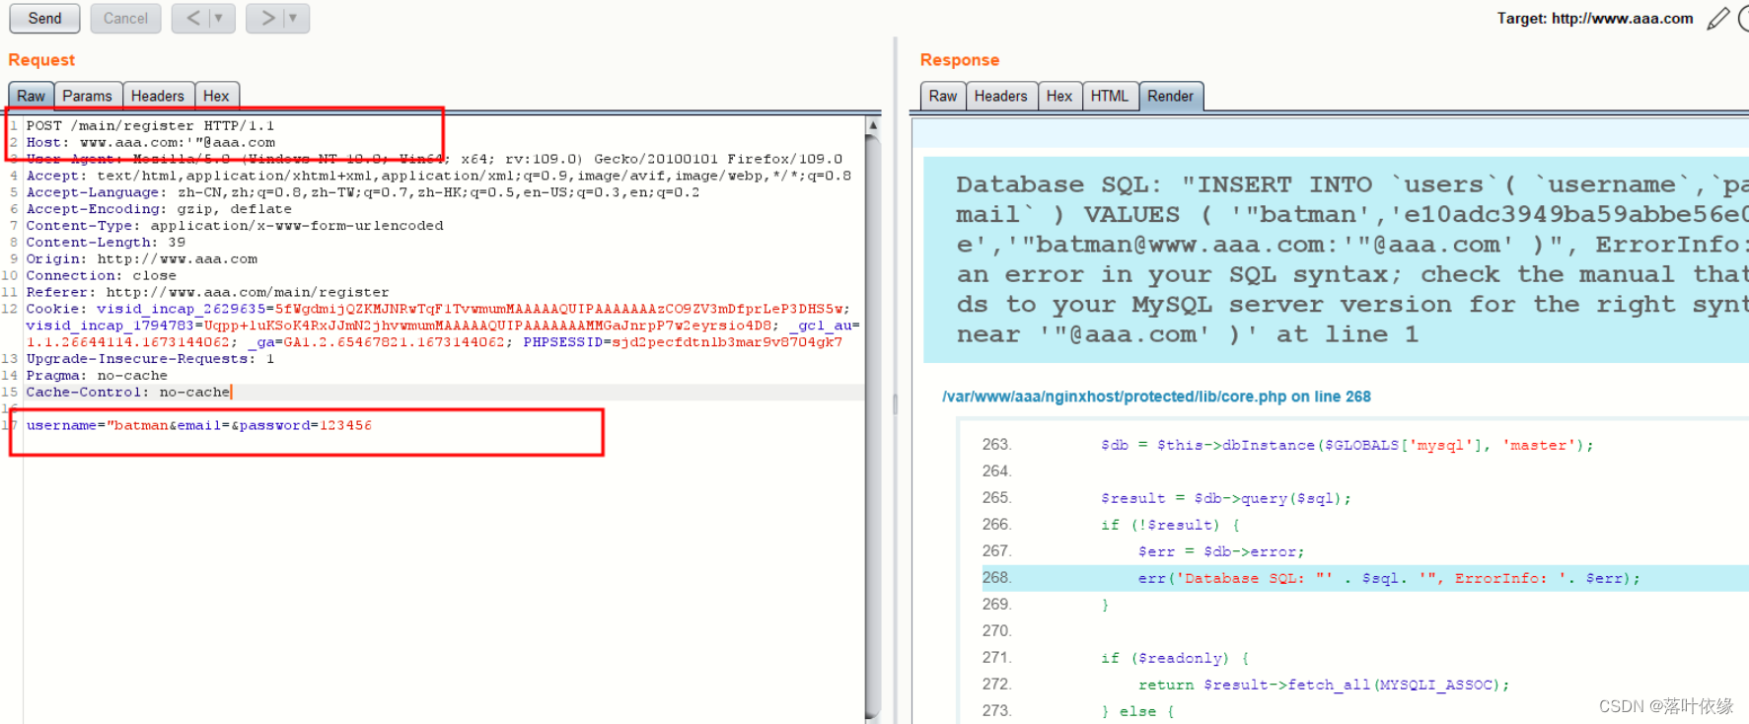Click the request scrollbar up arrow
Screen dimensions: 1749x724
coord(873,125)
